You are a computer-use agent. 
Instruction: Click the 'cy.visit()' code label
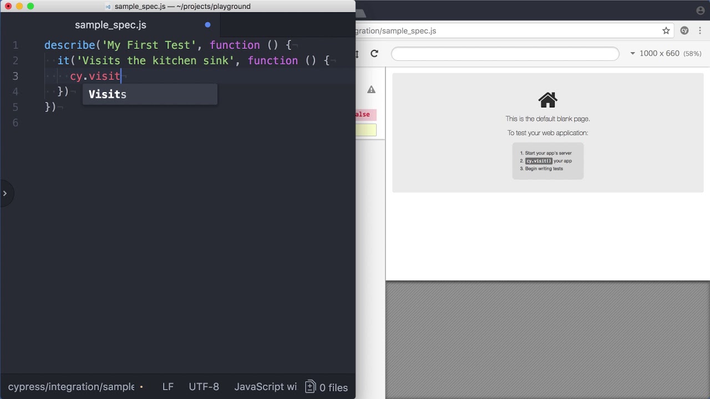[x=539, y=161]
